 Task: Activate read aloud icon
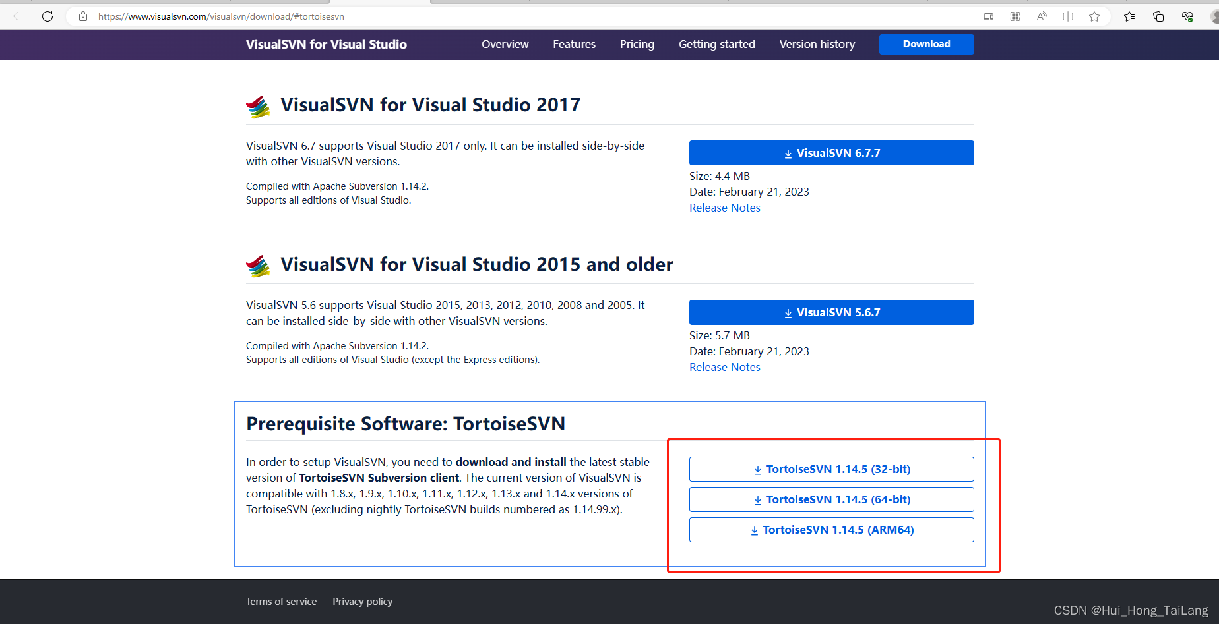(1042, 16)
